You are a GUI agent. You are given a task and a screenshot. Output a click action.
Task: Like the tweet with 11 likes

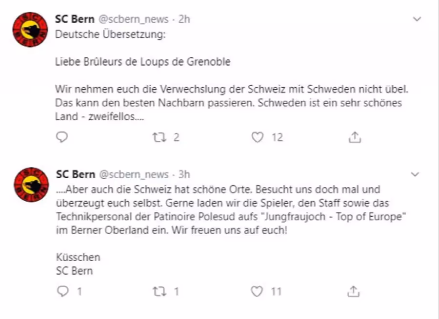point(257,291)
